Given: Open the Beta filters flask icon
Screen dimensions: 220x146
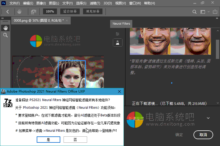Looking at the screenshot, I should pos(118,42).
